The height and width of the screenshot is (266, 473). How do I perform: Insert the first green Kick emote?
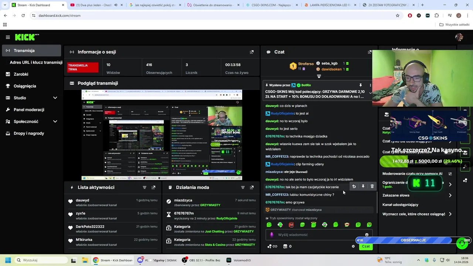[269, 225]
